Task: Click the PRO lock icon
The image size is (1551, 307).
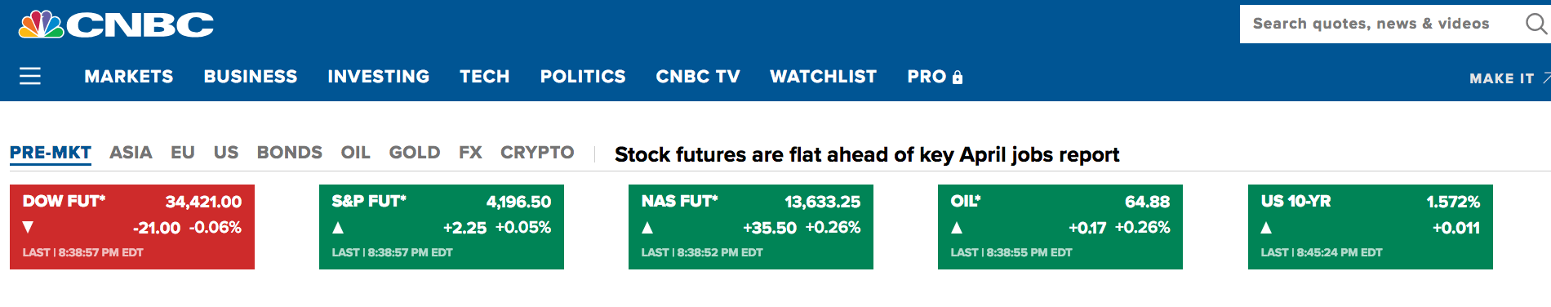Action: (958, 78)
